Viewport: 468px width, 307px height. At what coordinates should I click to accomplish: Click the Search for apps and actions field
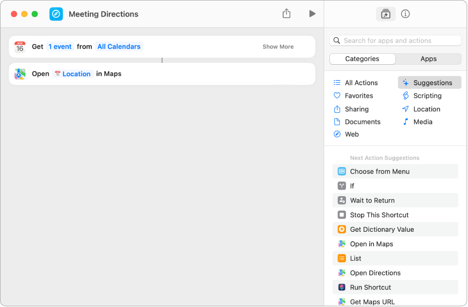[x=396, y=41]
